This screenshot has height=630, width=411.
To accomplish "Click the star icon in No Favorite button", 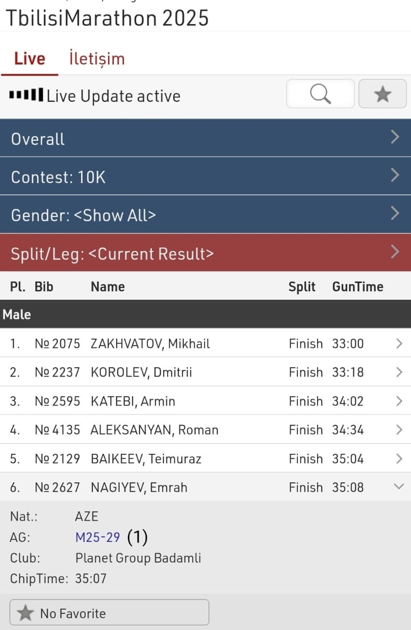I will 25,613.
